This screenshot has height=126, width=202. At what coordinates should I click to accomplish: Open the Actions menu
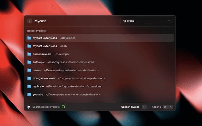click(156, 107)
